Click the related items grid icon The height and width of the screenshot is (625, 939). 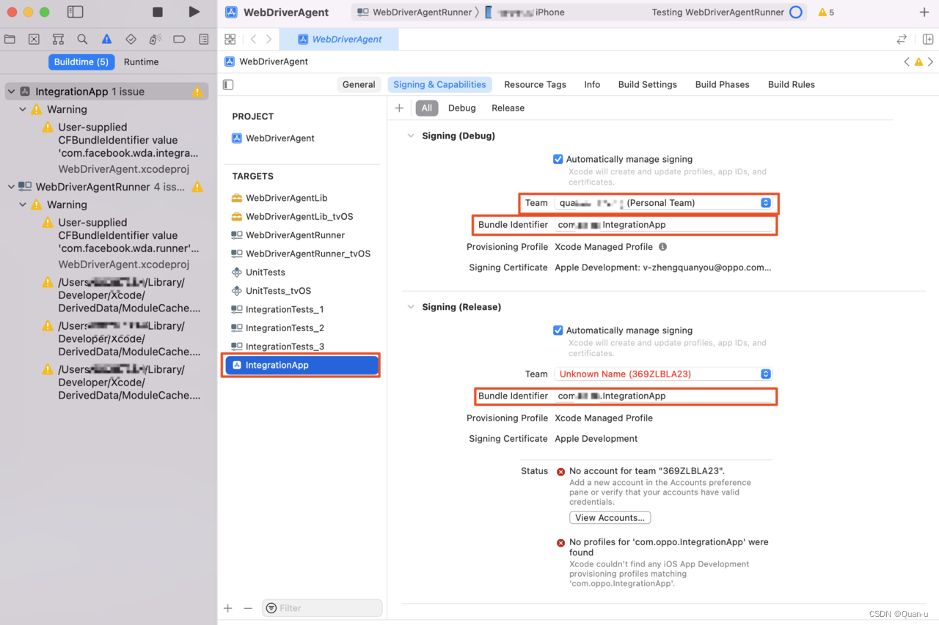pyautogui.click(x=230, y=39)
